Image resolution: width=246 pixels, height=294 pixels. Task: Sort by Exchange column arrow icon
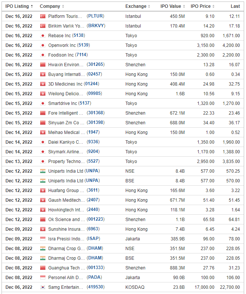point(149,6)
